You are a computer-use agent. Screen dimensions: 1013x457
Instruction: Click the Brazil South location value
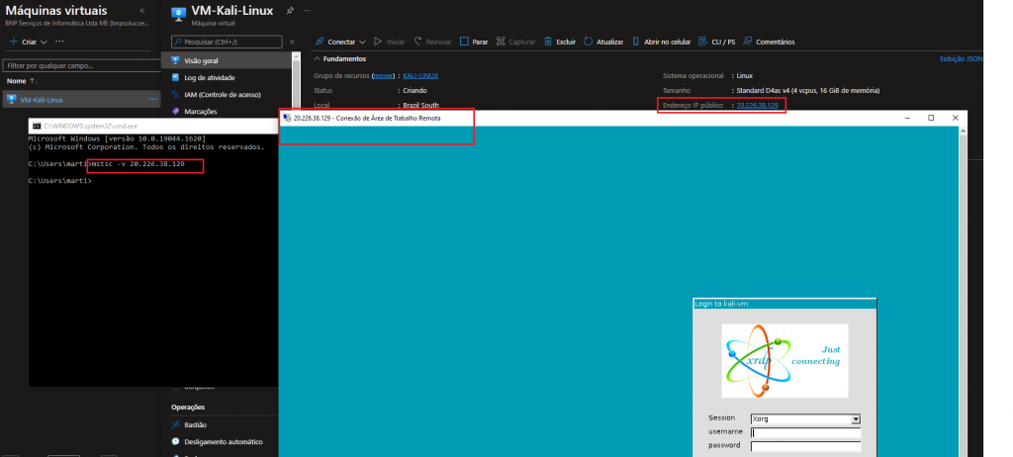(420, 105)
